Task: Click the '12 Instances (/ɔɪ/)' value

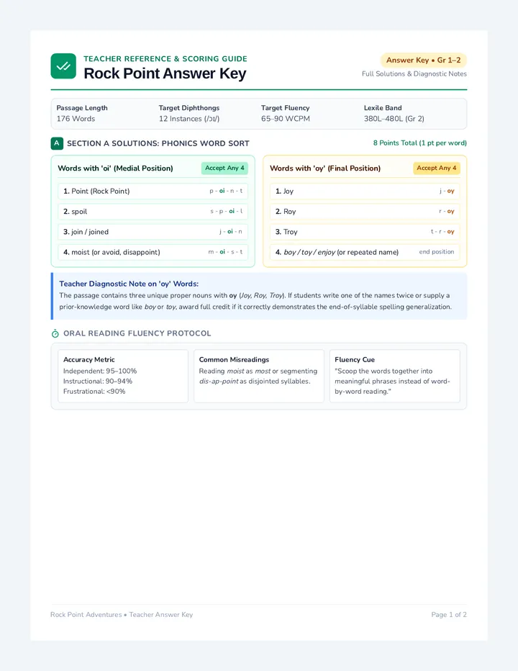Action: [x=189, y=119]
